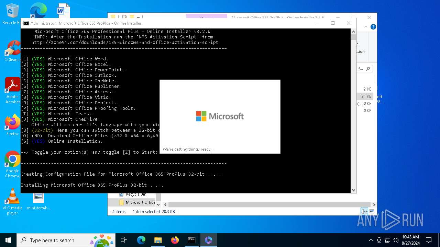Viewport: 440px width, 247px height.
Task: Click the navigation pane scroll down arrow
Action: (x=158, y=204)
